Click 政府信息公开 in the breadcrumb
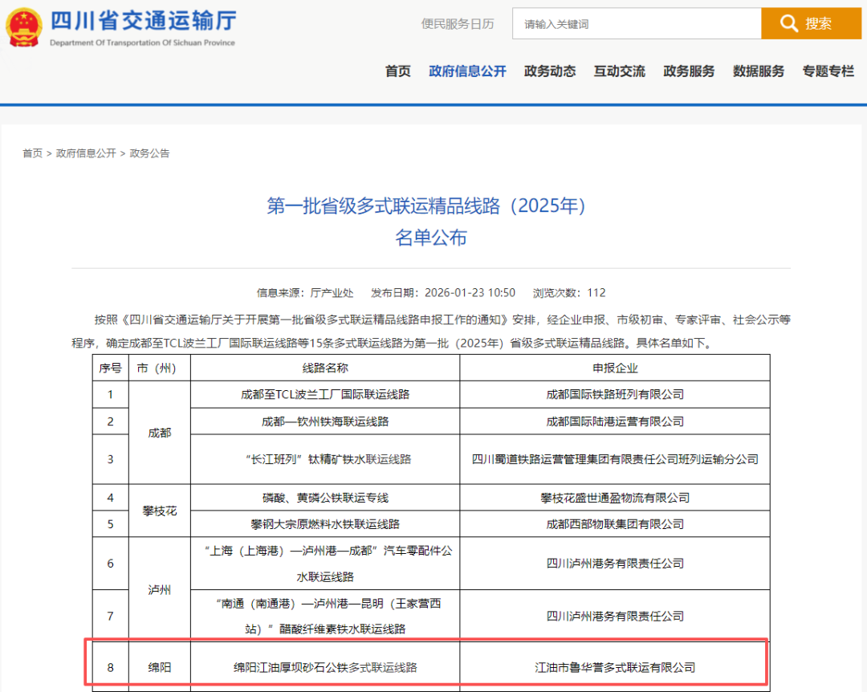Viewport: 867px width, 692px height. 86,153
